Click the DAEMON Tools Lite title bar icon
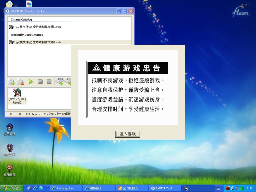 [8, 11]
